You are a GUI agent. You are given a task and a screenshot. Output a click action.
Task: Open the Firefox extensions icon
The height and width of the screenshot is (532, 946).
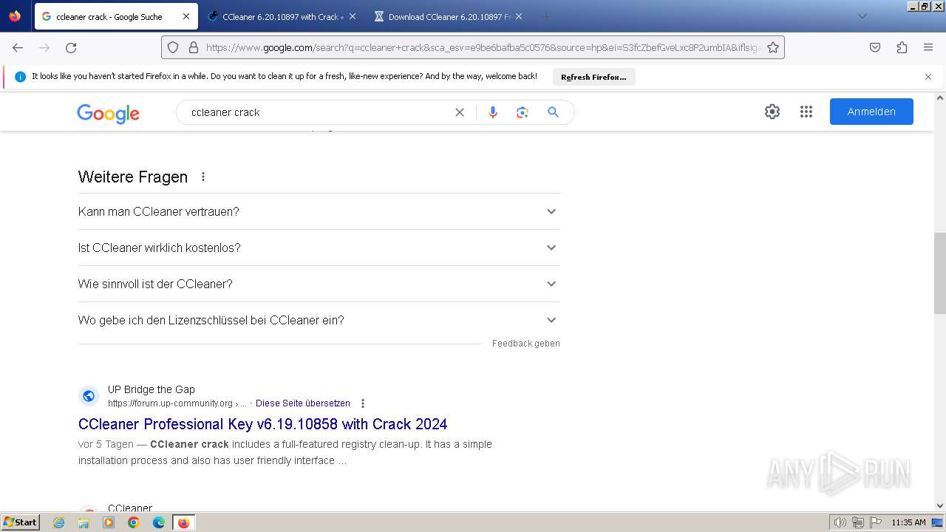tap(902, 47)
